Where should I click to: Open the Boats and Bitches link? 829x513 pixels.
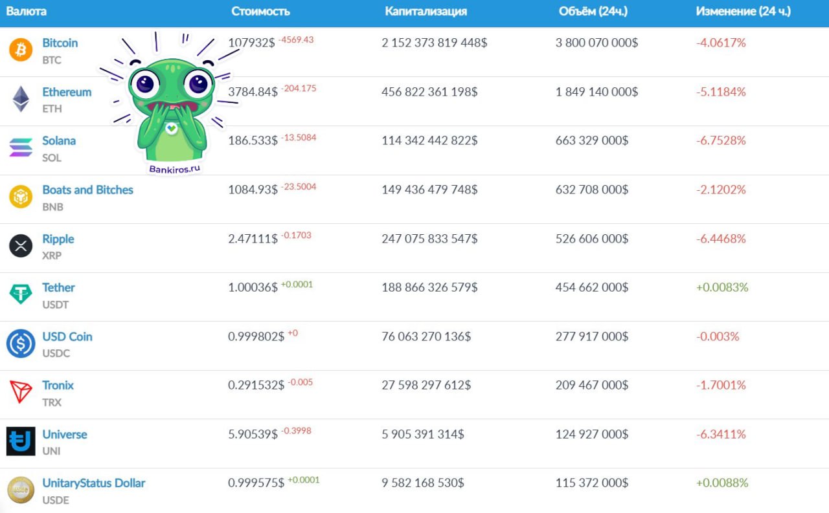(x=87, y=190)
